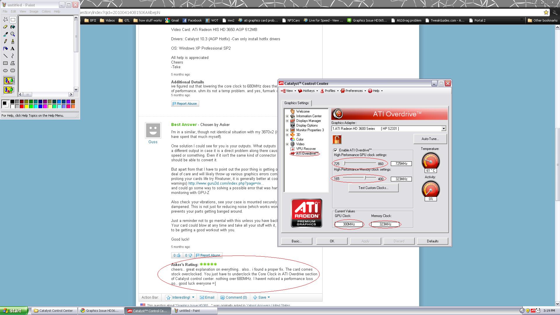Click Start button on the taskbar
The width and height of the screenshot is (560, 315).
[14, 311]
